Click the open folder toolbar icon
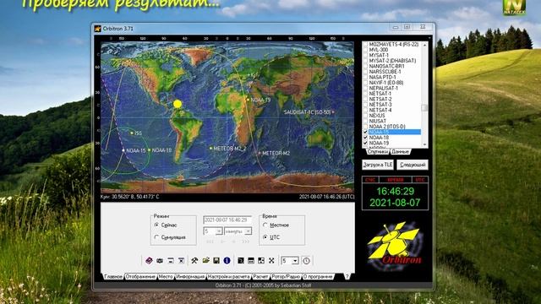Image resolution: width=541 pixels, height=304 pixels. [205, 260]
